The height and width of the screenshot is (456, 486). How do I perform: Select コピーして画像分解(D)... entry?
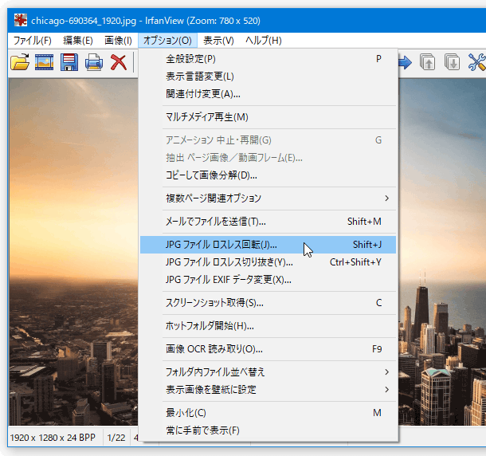[268, 175]
